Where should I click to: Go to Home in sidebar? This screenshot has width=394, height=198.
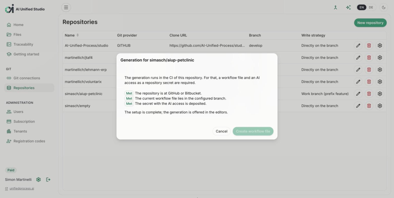[29, 25]
